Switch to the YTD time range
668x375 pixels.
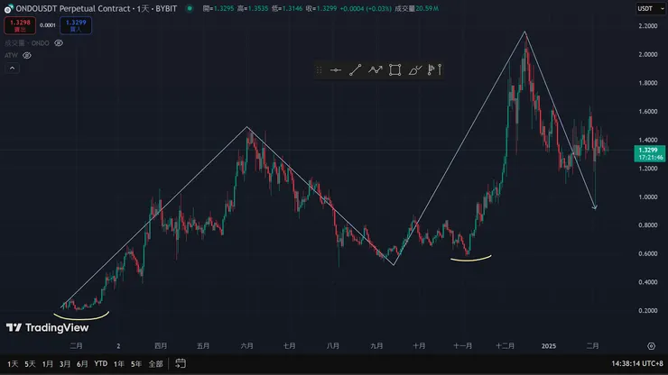click(x=100, y=363)
